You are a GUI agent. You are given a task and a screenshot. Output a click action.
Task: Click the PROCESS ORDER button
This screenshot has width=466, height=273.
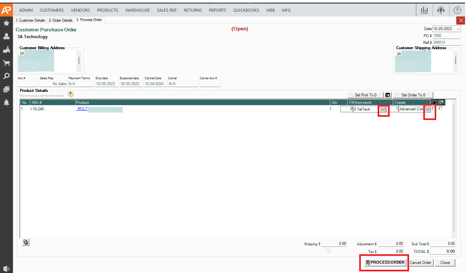click(x=385, y=262)
